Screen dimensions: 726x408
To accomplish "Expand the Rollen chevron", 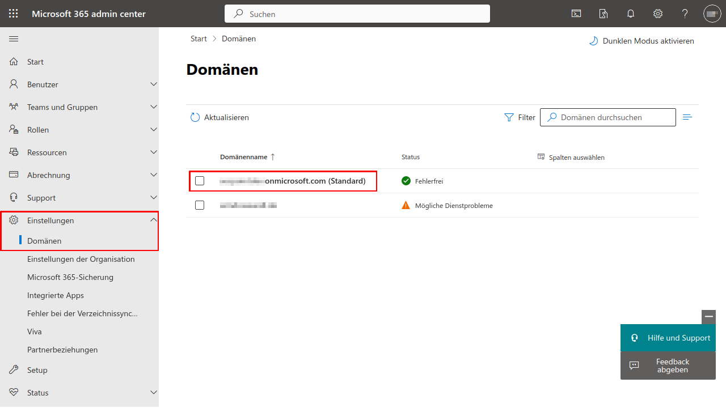I will point(153,130).
